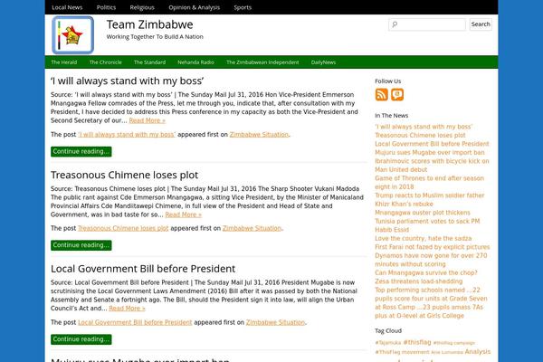Open sidebar item Can Mnangagwa survive the chop?
This screenshot has width=543, height=362.
pyautogui.click(x=426, y=272)
